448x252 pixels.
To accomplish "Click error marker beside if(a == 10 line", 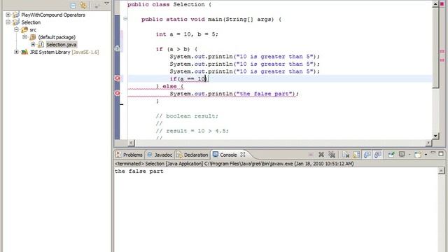I will (x=118, y=78).
